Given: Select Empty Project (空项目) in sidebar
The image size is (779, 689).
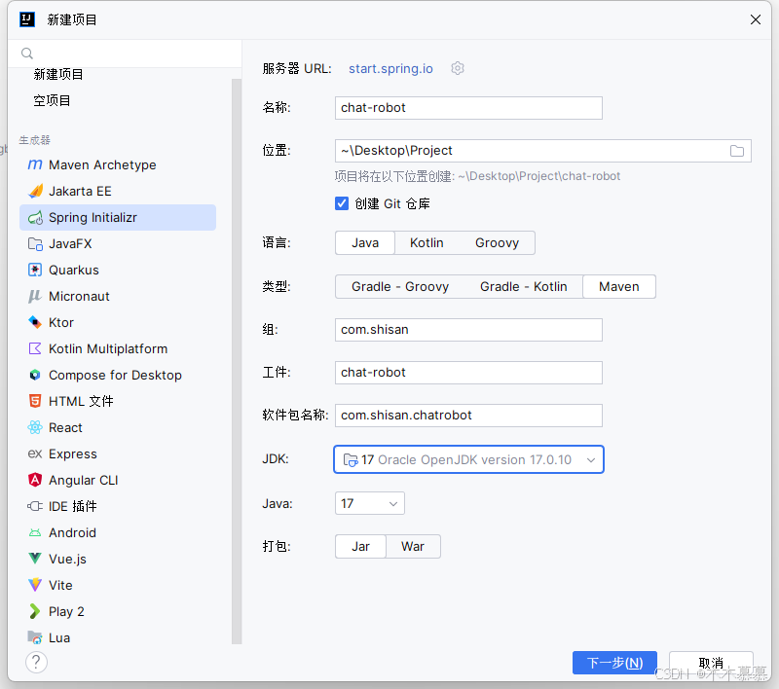Looking at the screenshot, I should (x=53, y=101).
